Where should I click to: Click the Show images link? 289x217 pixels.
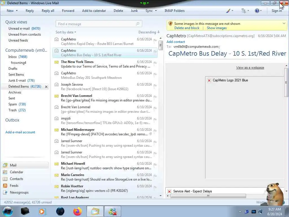click(216, 28)
